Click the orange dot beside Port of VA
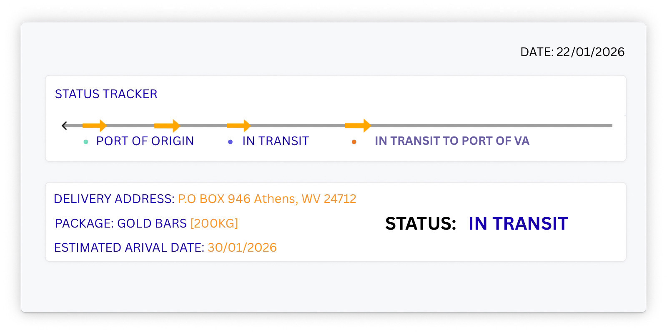This screenshot has width=667, height=332. click(x=354, y=142)
